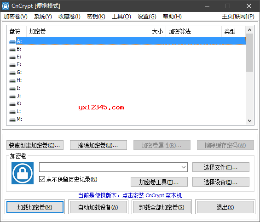Click 加载加密卷(M) button
Viewport: 260px width, 222px height.
point(35,207)
